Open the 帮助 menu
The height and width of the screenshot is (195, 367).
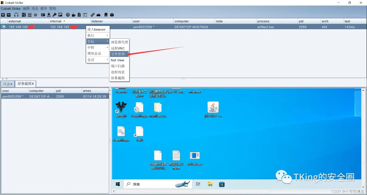[x=53, y=8]
